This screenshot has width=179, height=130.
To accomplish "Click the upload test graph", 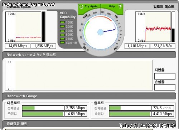I will click(153, 27).
